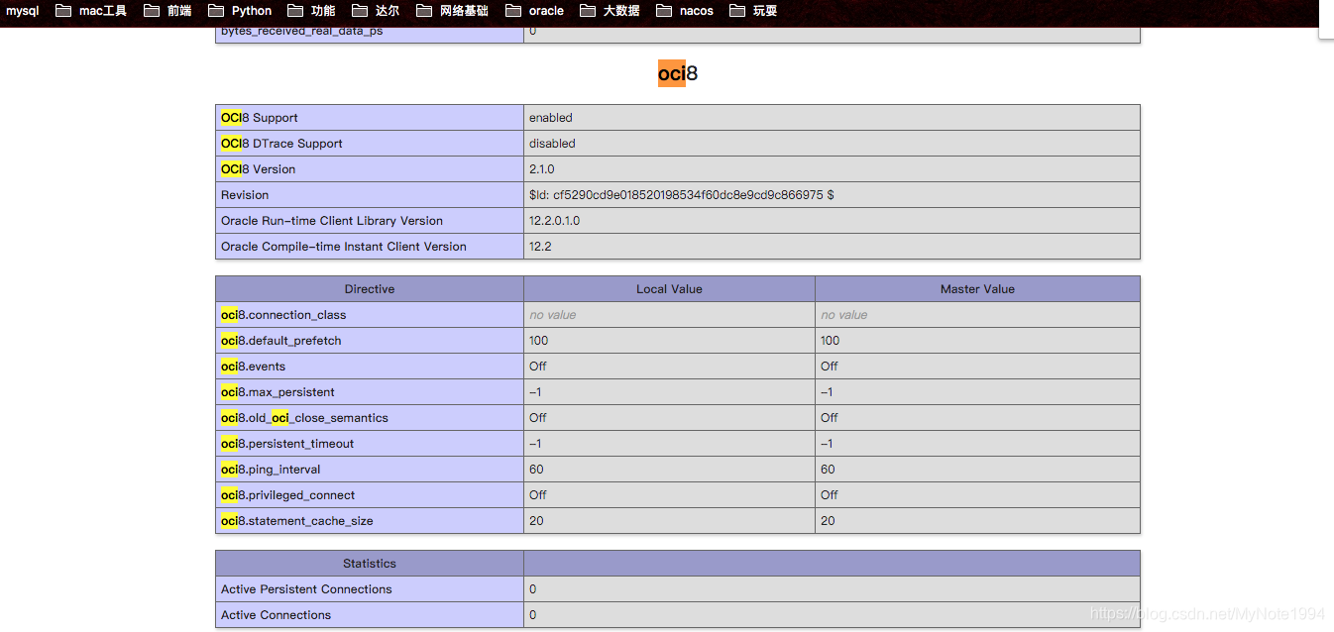Open the 前端 bookmark folder
The width and height of the screenshot is (1334, 632).
[x=167, y=11]
